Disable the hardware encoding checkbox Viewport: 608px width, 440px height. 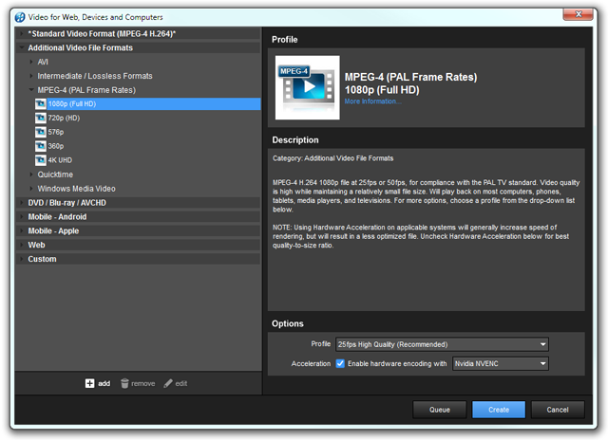point(340,363)
